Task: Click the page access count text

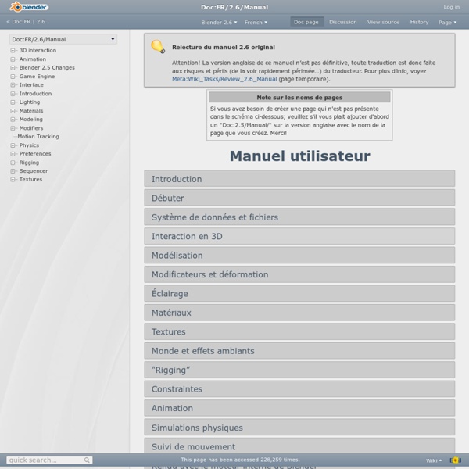Action: (x=240, y=460)
